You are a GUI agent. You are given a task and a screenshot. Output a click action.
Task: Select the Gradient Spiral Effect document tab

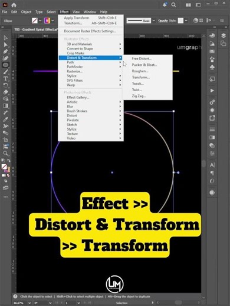coord(35,29)
